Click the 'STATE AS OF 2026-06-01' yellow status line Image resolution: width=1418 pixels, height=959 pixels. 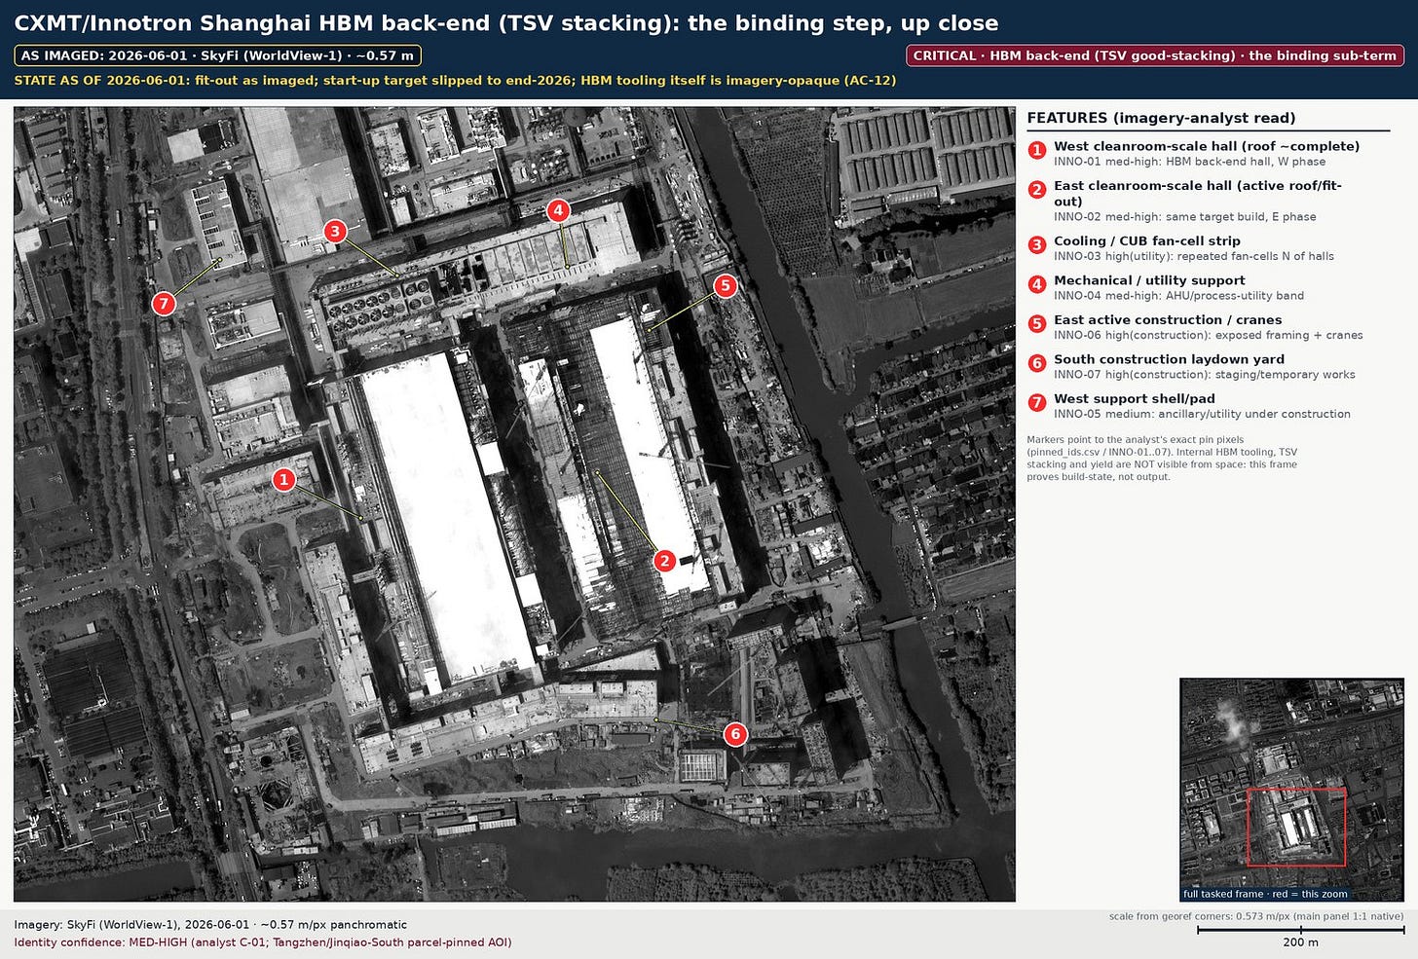(455, 80)
